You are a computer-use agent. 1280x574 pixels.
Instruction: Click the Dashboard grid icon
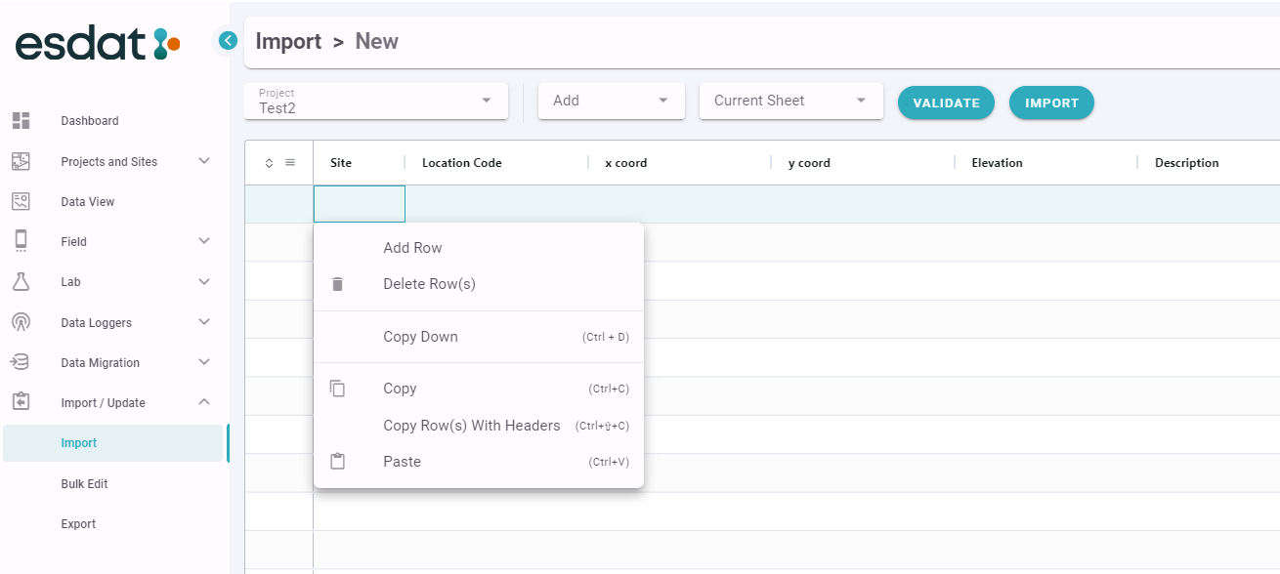coord(21,120)
